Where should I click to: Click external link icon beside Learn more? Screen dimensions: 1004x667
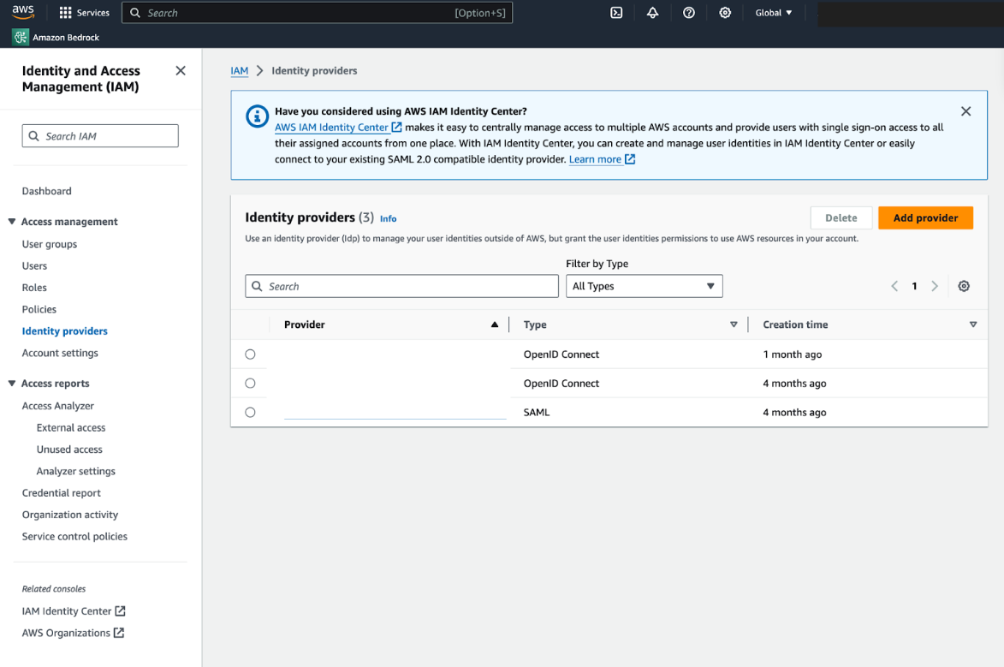(630, 159)
